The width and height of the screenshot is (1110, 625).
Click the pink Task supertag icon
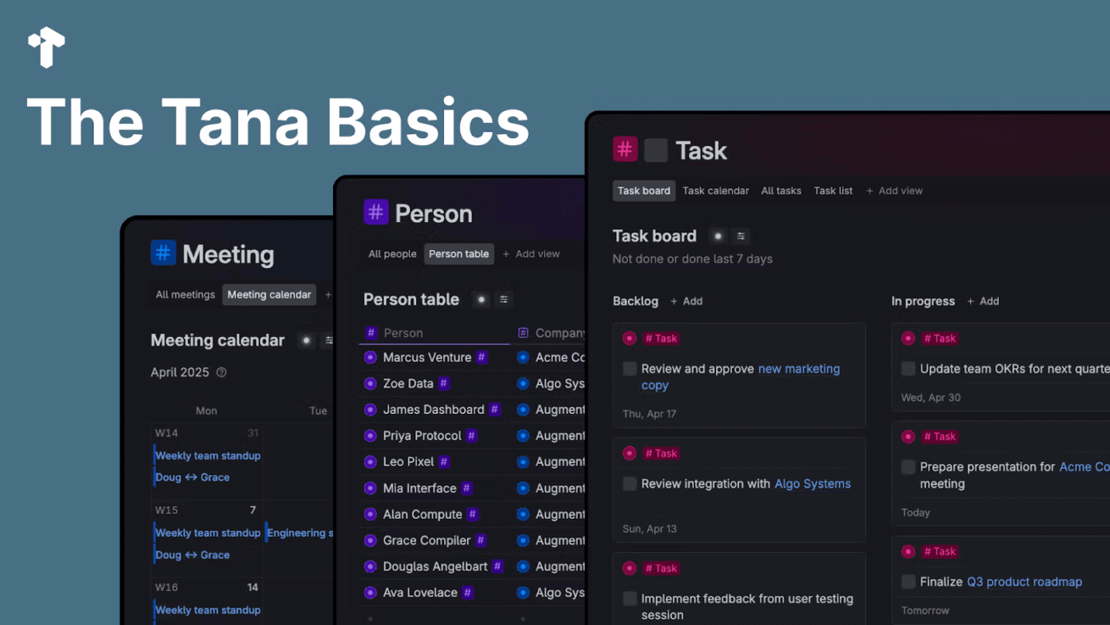pyautogui.click(x=625, y=149)
